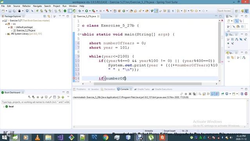
Task: Collapse the src folder tree node
Action: point(6,24)
